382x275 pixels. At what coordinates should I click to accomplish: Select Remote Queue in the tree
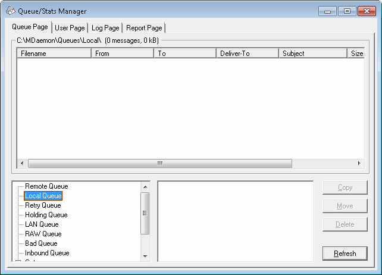click(46, 186)
